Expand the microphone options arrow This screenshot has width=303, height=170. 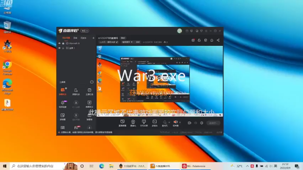click(x=169, y=122)
